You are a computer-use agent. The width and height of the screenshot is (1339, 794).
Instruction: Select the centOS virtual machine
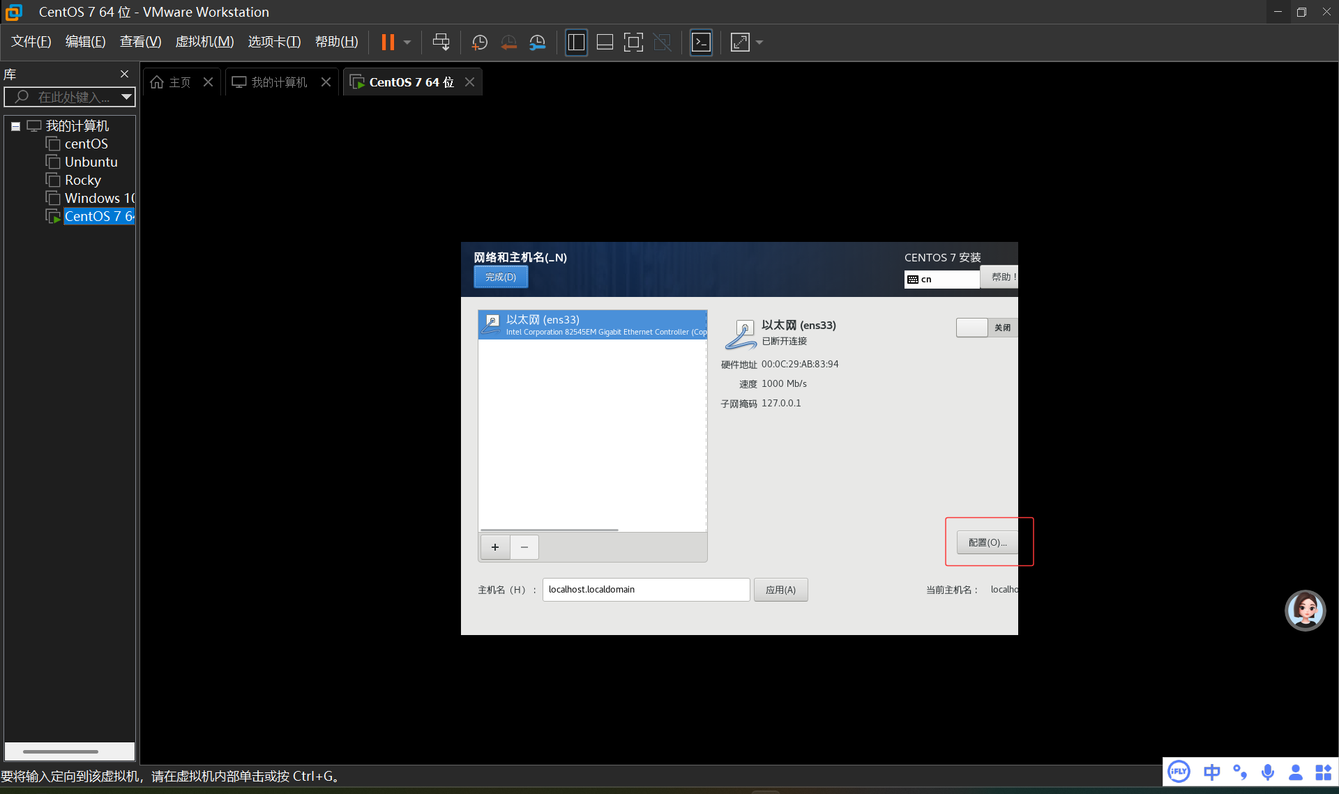(x=86, y=144)
